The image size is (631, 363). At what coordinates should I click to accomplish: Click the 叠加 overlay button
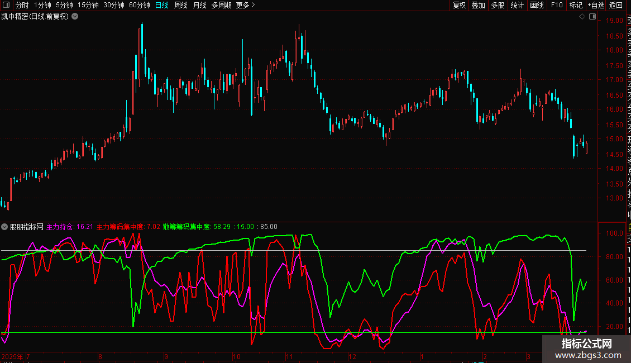(479, 5)
